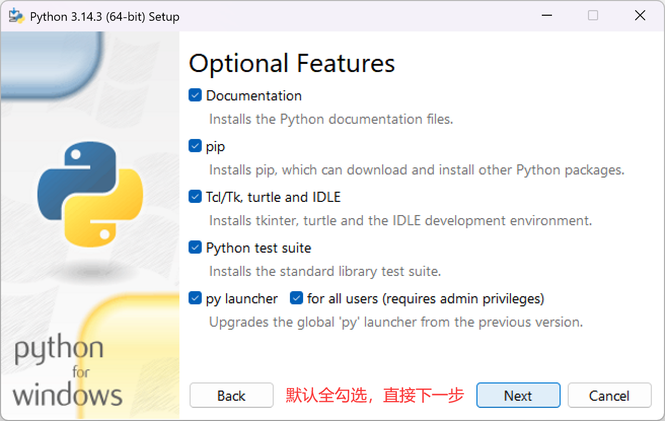
Task: Close the setup window
Action: [x=640, y=16]
